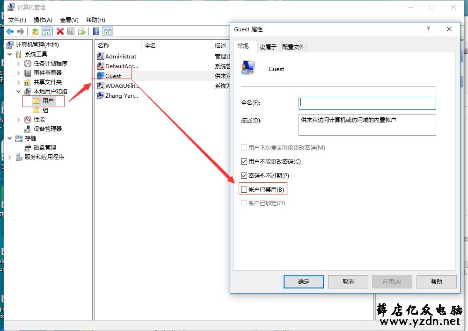Expand the 性能 tree node
468x331 pixels.
[19, 120]
